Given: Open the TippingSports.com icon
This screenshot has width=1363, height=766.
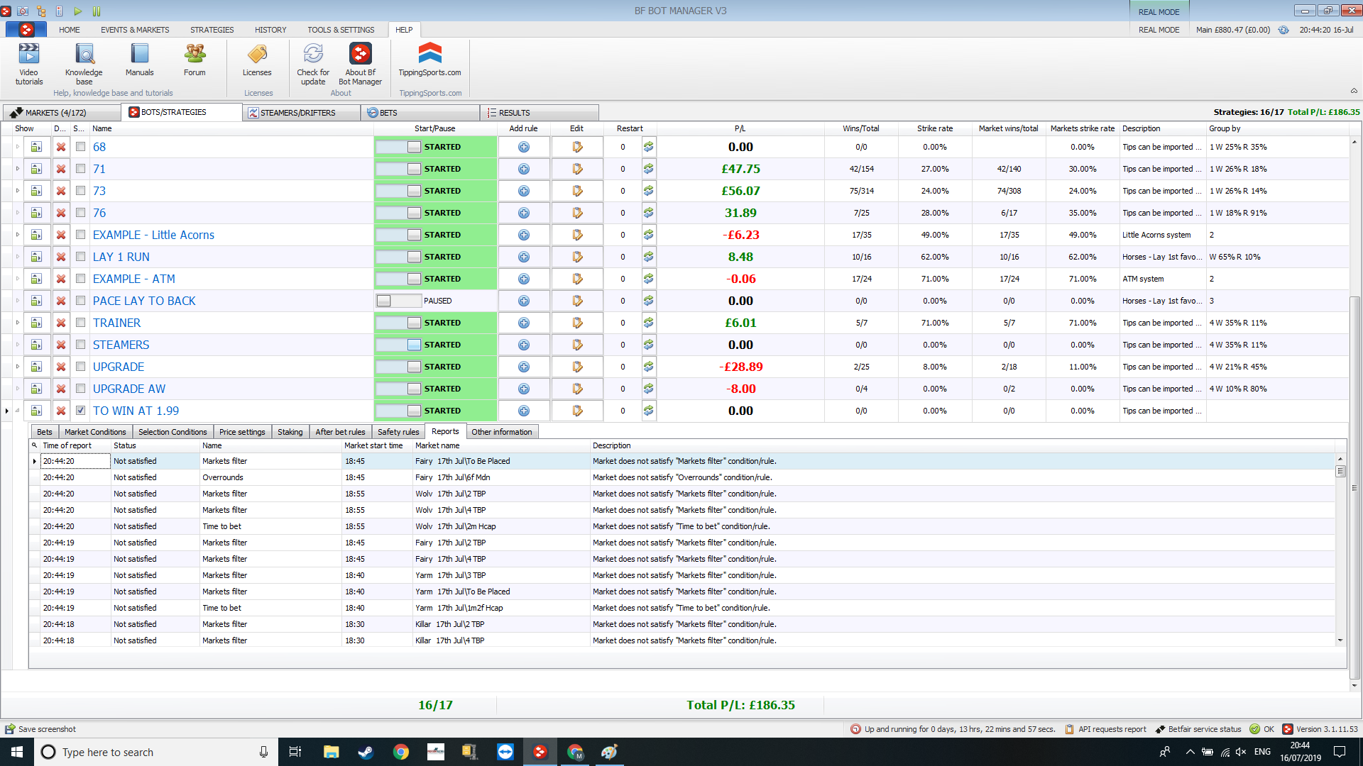Looking at the screenshot, I should (429, 60).
